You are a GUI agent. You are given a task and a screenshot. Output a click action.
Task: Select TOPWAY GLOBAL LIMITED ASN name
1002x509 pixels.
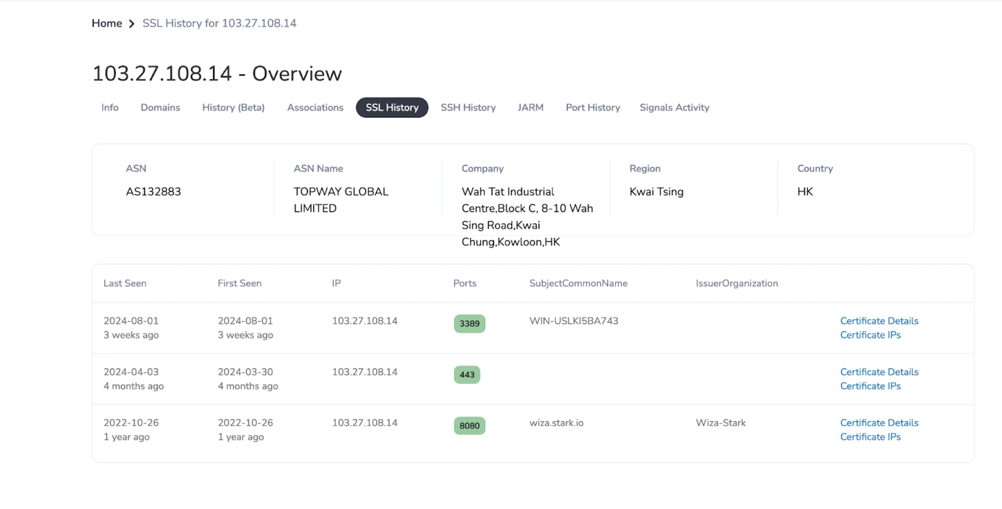click(x=341, y=200)
